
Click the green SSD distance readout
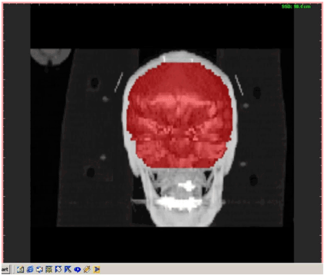point(296,6)
